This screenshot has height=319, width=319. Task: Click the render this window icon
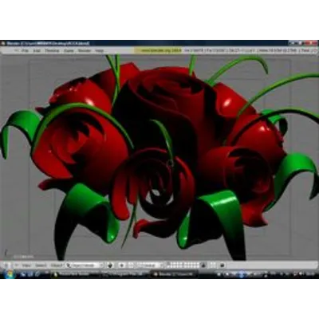pos(223,265)
